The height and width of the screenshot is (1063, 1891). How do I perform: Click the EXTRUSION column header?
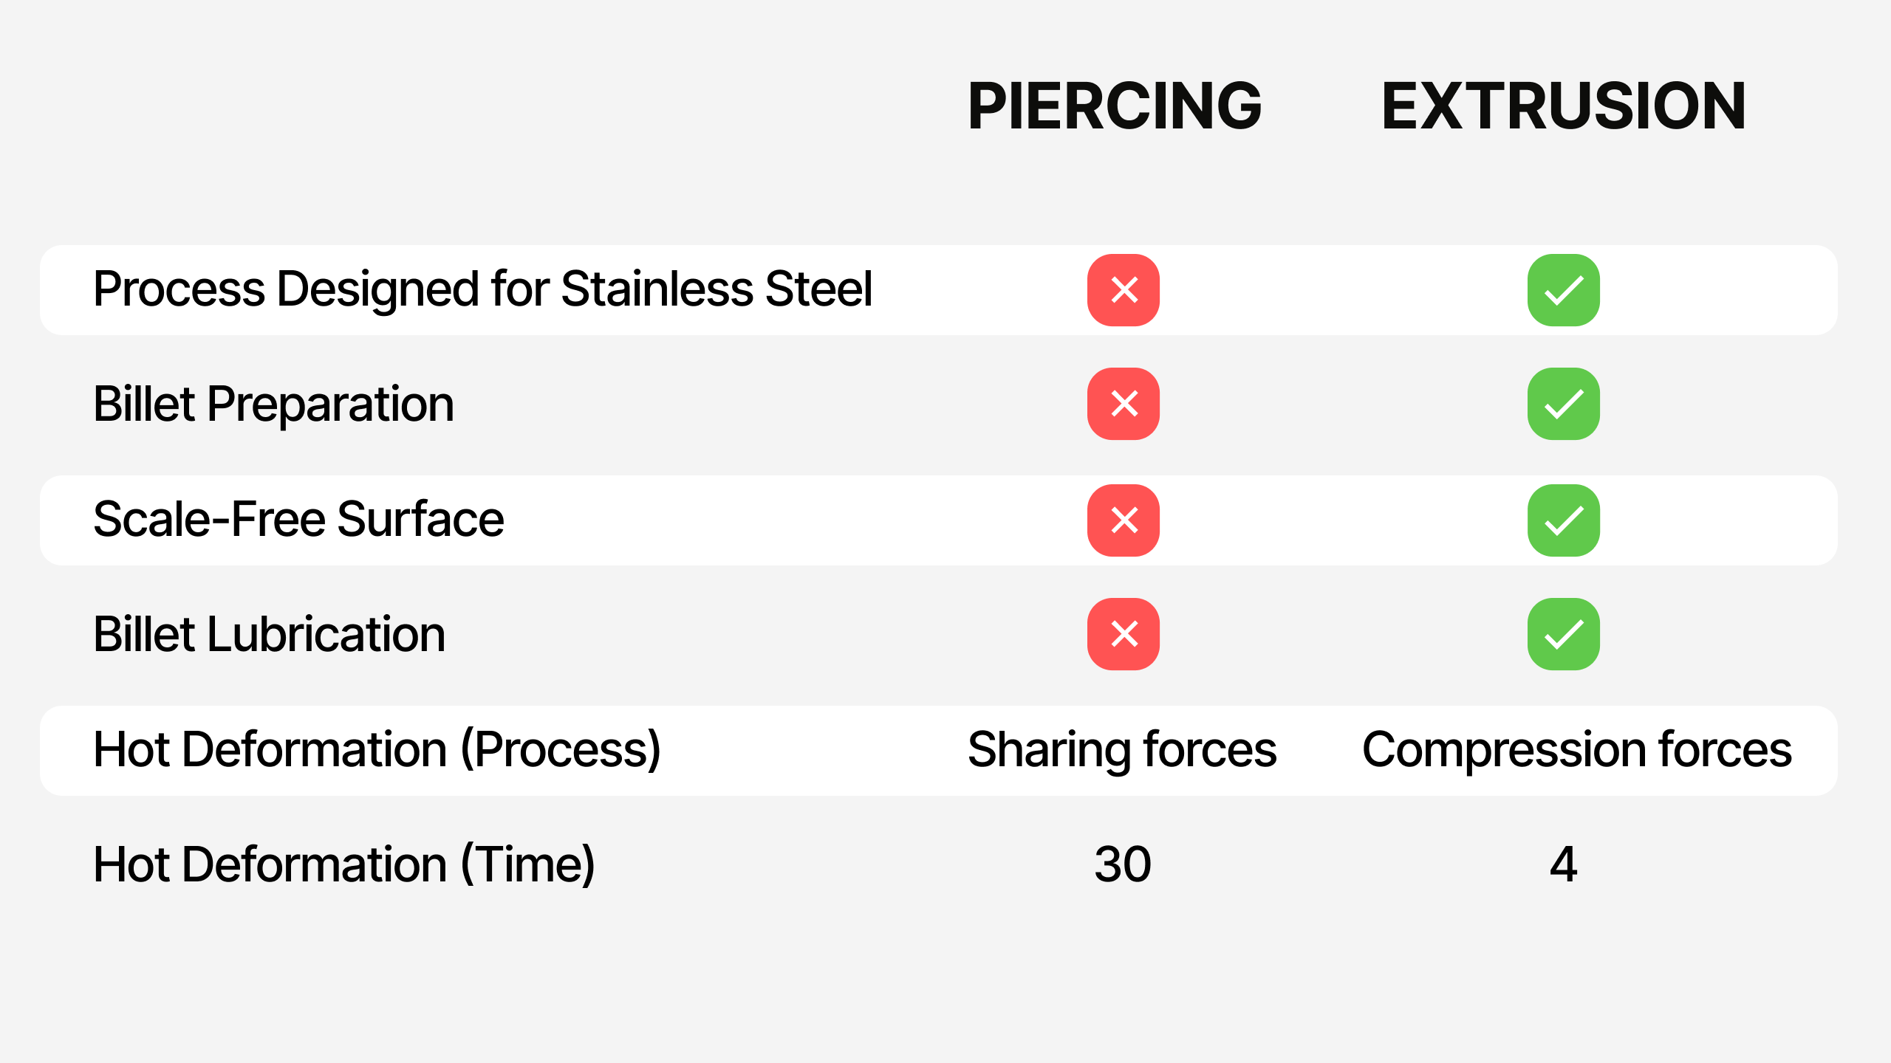(1564, 106)
